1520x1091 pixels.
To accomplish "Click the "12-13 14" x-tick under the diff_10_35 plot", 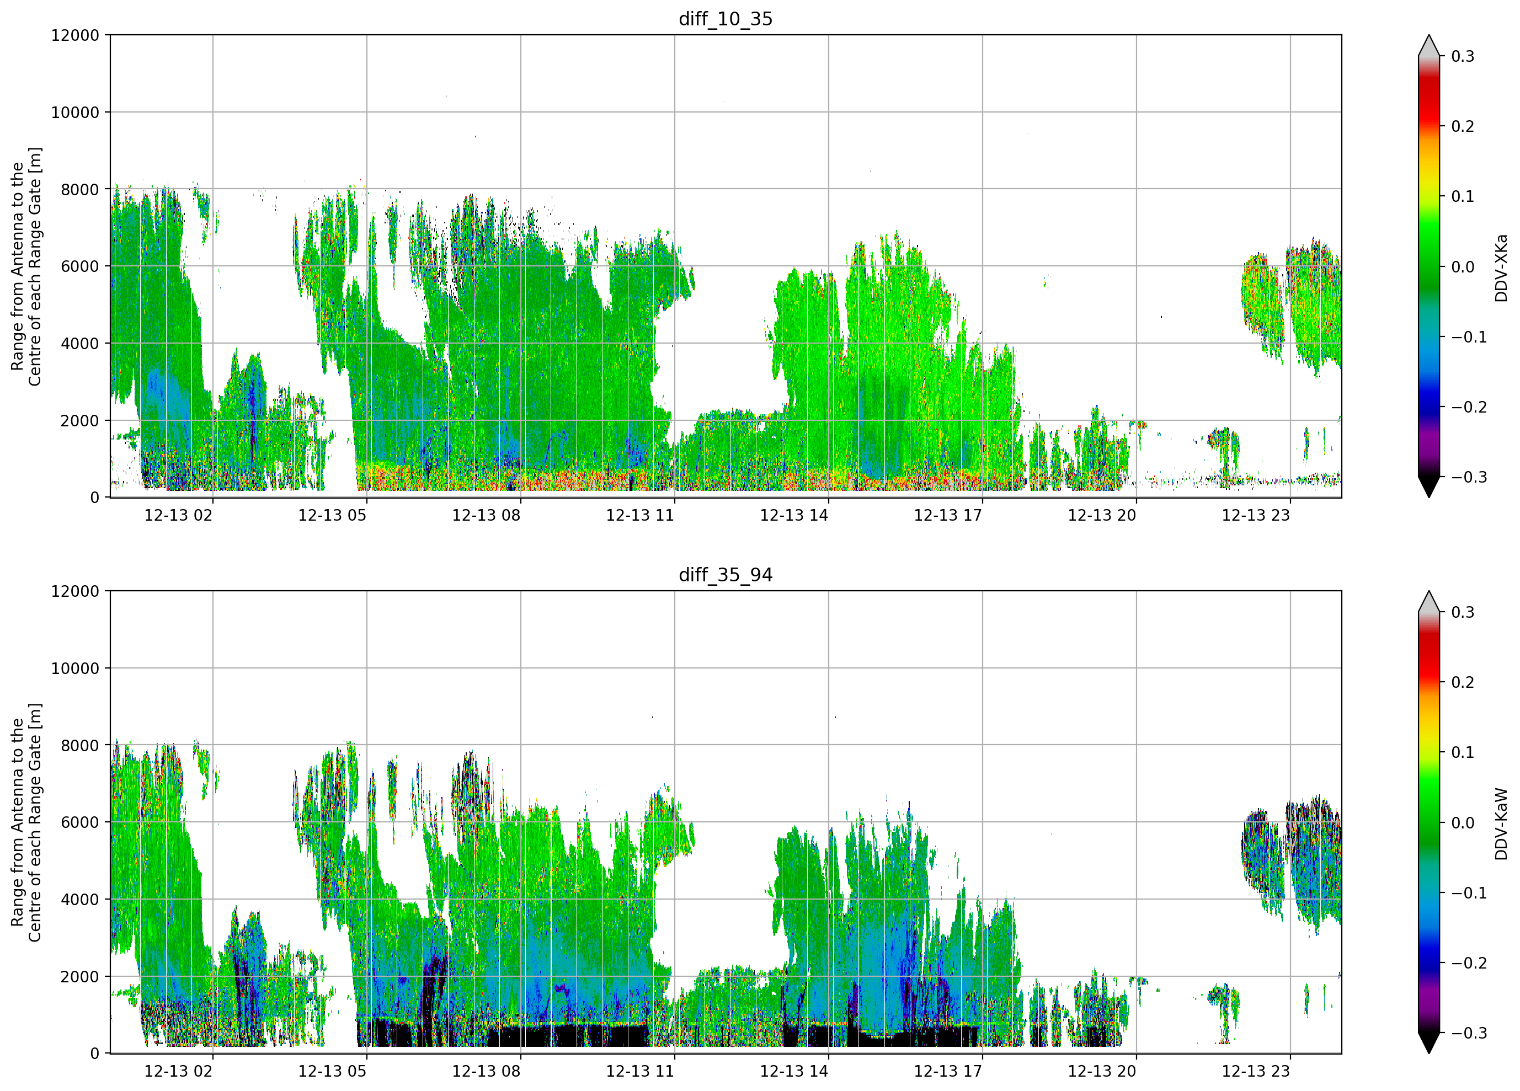I will [794, 515].
